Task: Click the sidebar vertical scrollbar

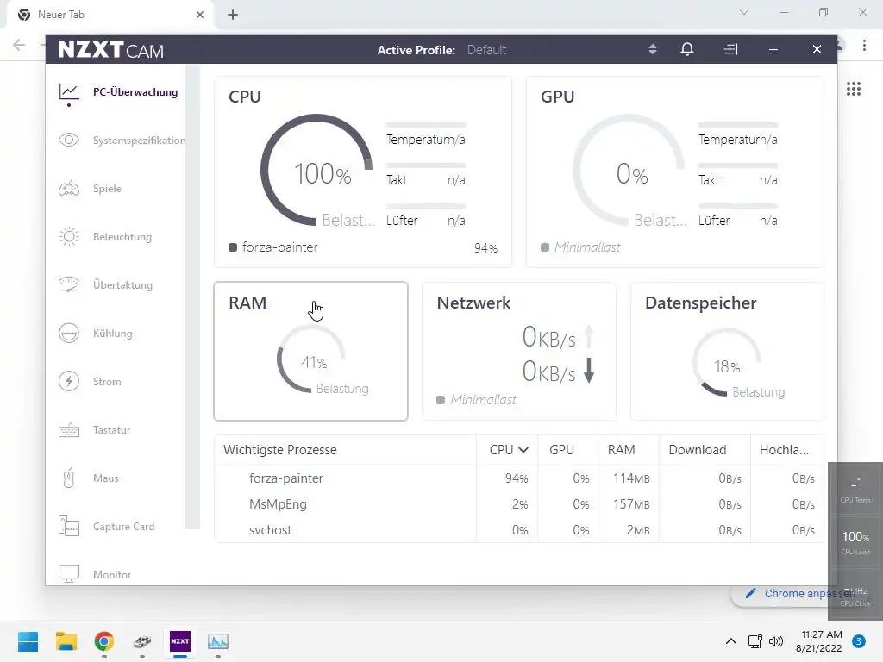Action: click(192, 297)
